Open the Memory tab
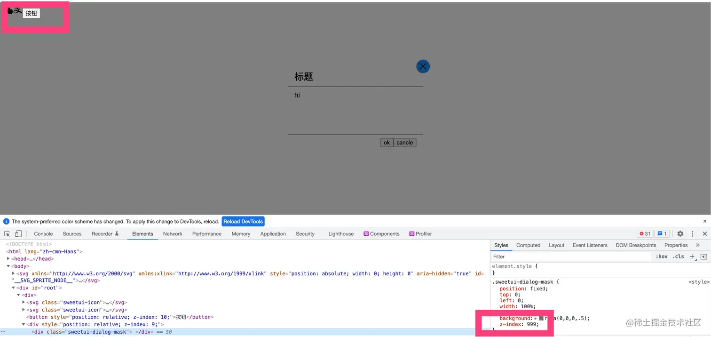Viewport: 711px width, 337px height. [241, 234]
